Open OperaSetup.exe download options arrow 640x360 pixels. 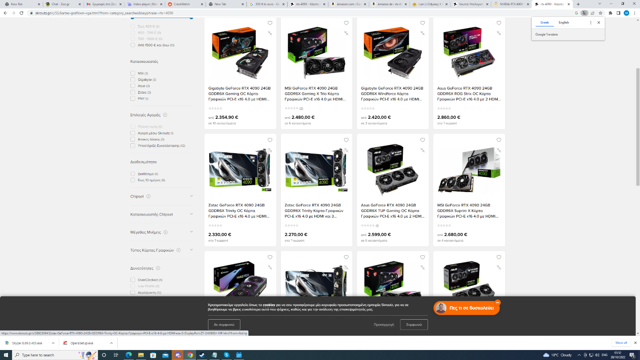click(x=111, y=343)
